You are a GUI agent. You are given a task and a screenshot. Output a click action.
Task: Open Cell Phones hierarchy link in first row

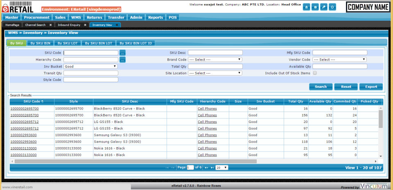tap(207, 109)
